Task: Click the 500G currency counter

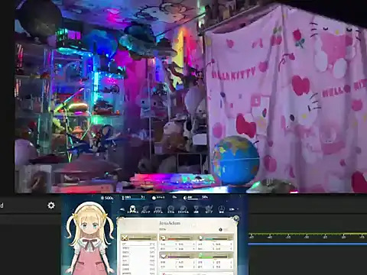Action: pos(107,198)
